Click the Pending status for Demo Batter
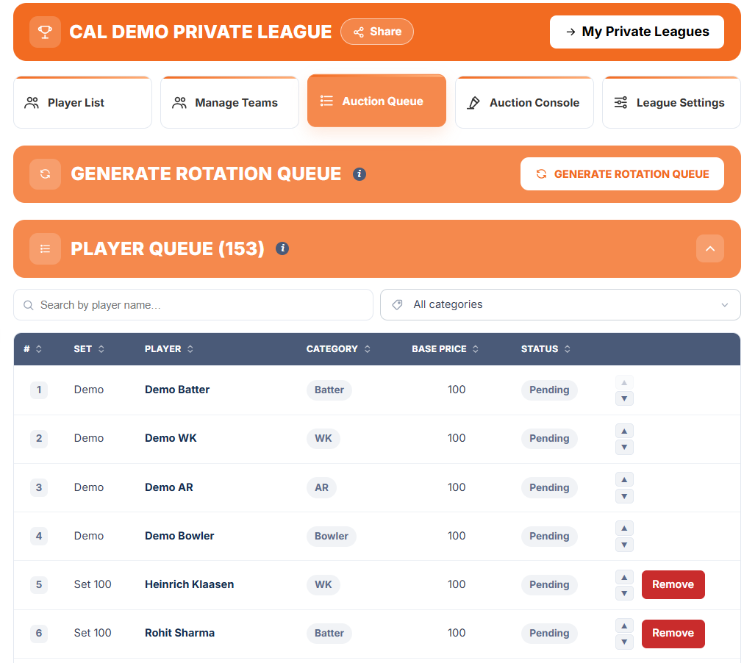The width and height of the screenshot is (744, 663). click(549, 390)
